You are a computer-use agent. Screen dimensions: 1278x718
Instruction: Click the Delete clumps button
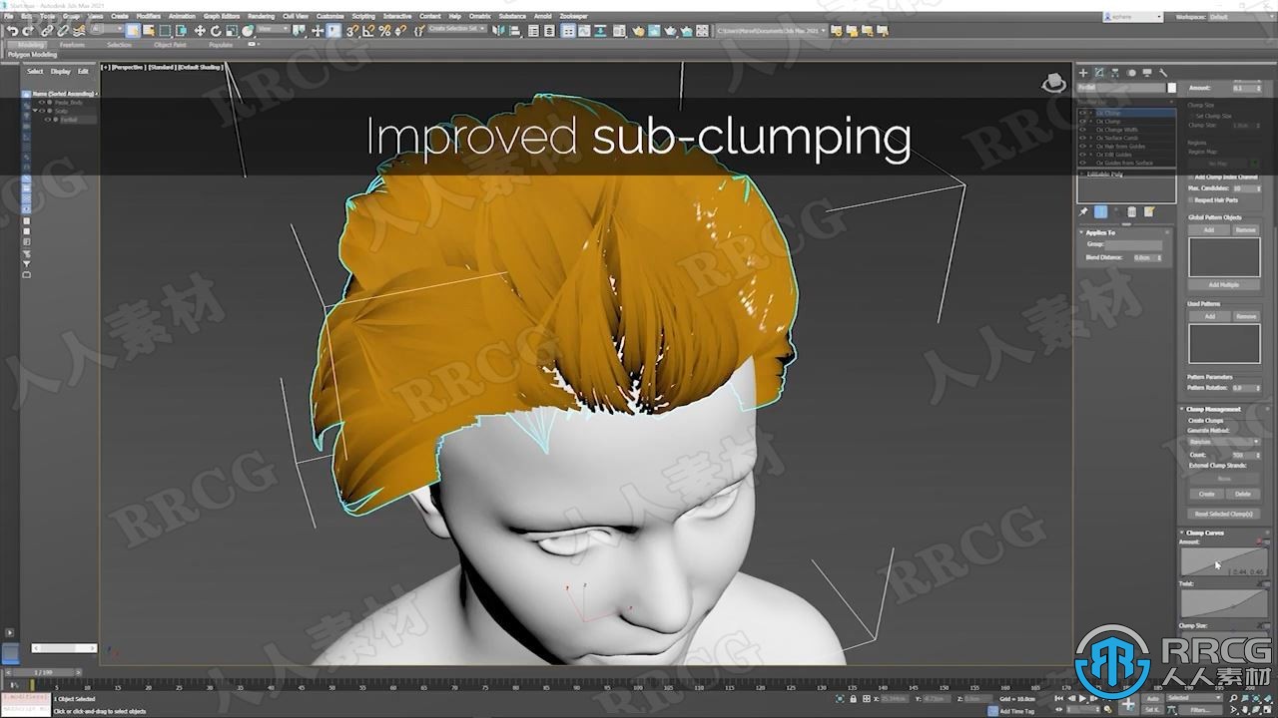click(1243, 494)
